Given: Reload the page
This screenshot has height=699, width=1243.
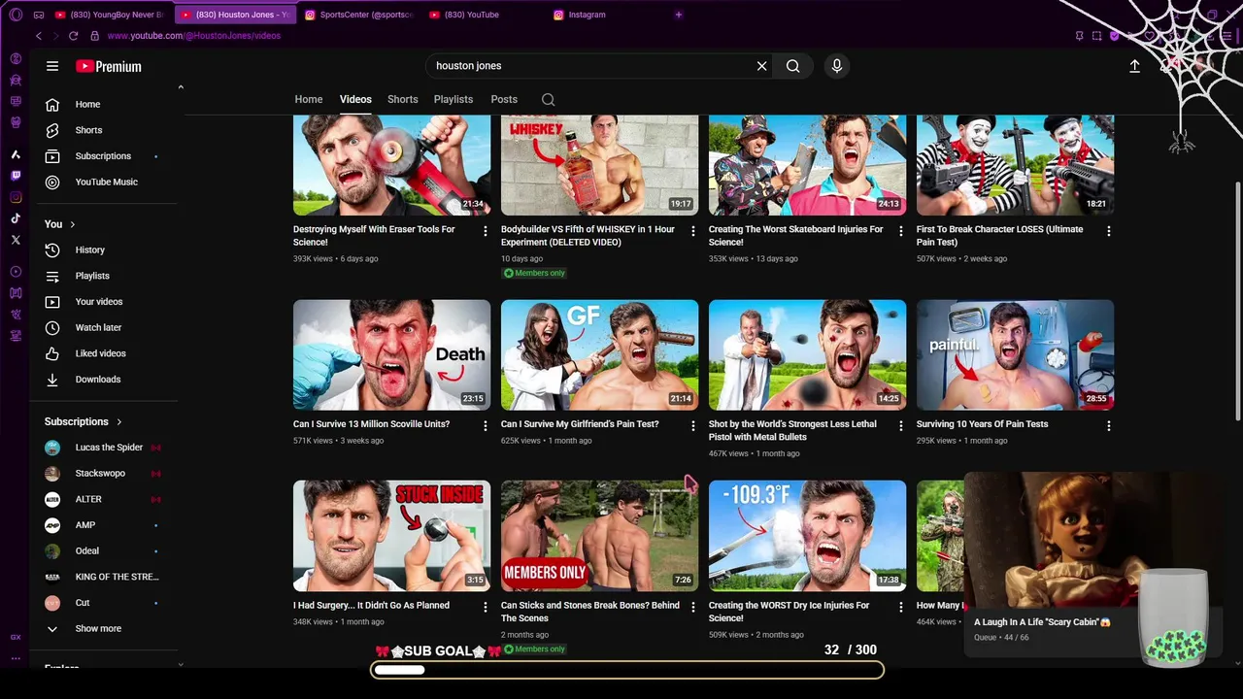Looking at the screenshot, I should 73,36.
